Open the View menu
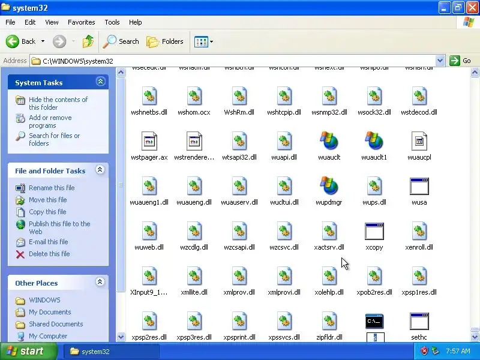 (52, 22)
